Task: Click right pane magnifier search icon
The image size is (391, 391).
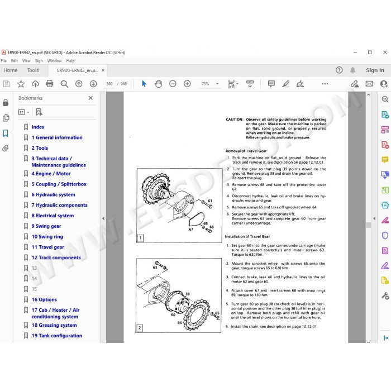Action: 385,99
